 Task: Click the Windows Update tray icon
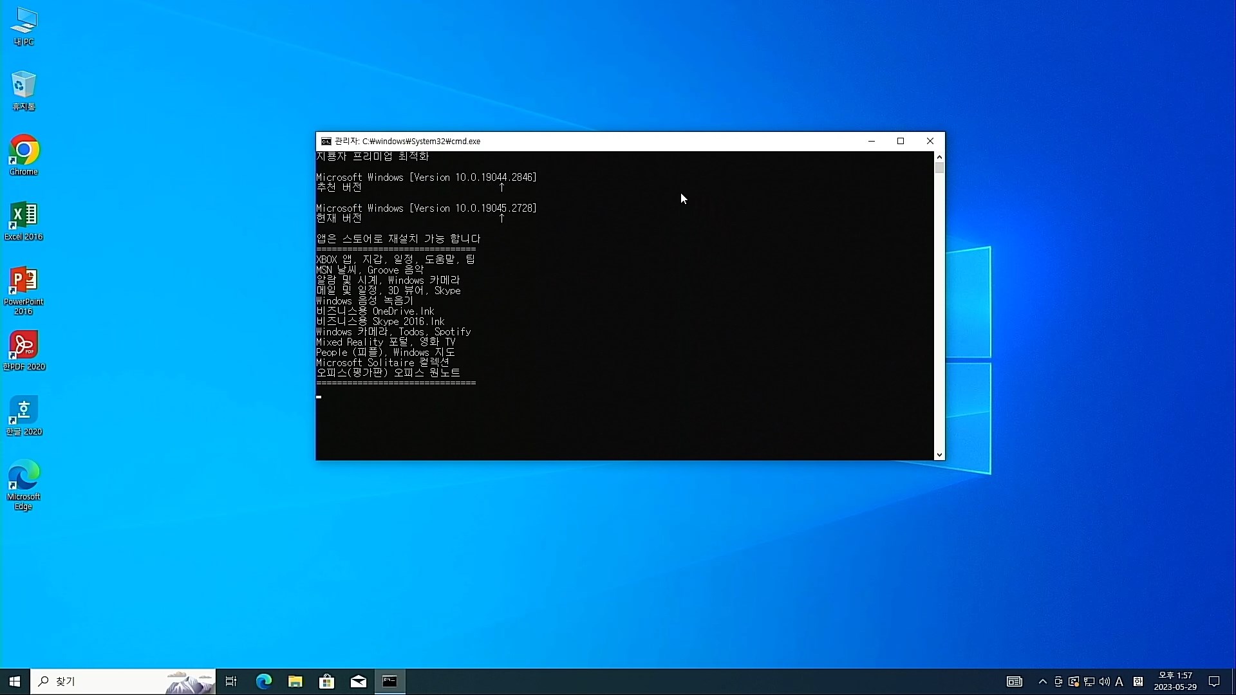pos(1074,681)
